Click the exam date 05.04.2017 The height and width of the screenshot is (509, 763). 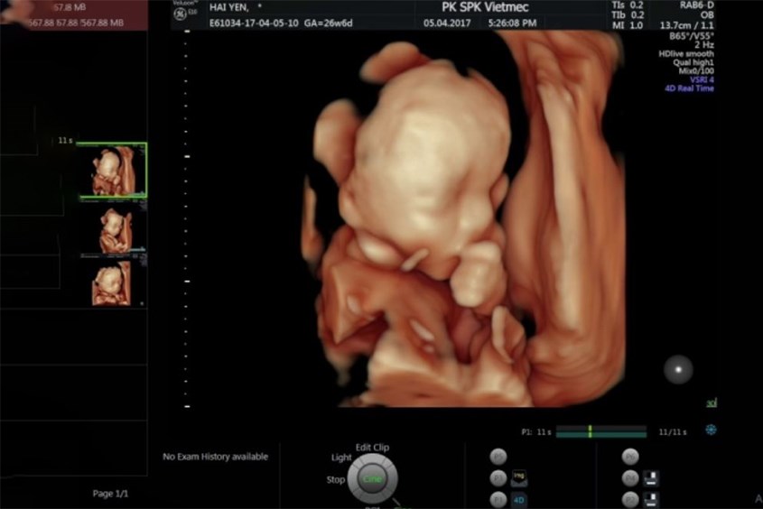click(x=447, y=23)
